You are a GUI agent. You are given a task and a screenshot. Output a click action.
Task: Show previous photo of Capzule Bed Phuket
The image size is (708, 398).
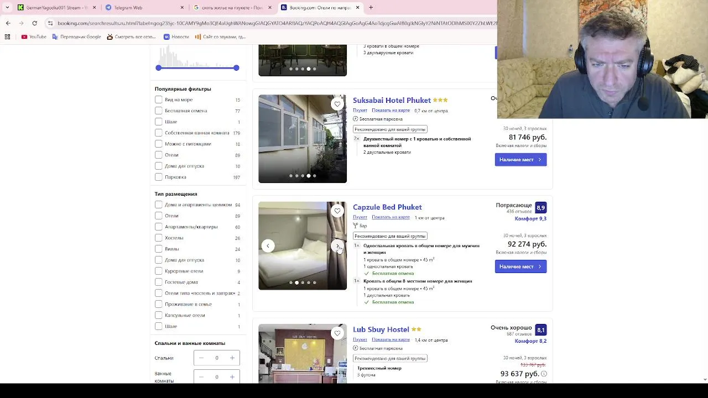pyautogui.click(x=268, y=245)
